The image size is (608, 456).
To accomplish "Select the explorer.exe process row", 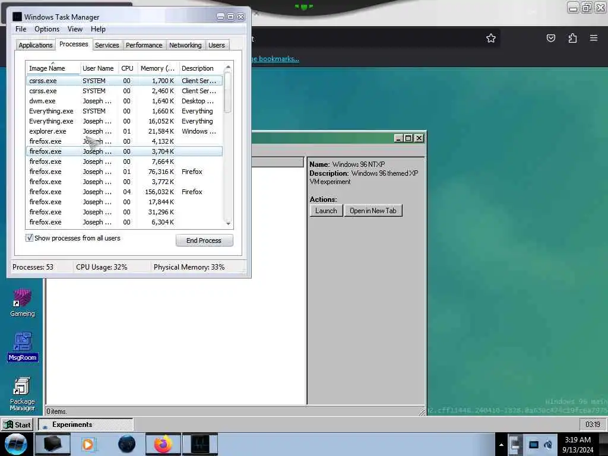I will pyautogui.click(x=124, y=131).
